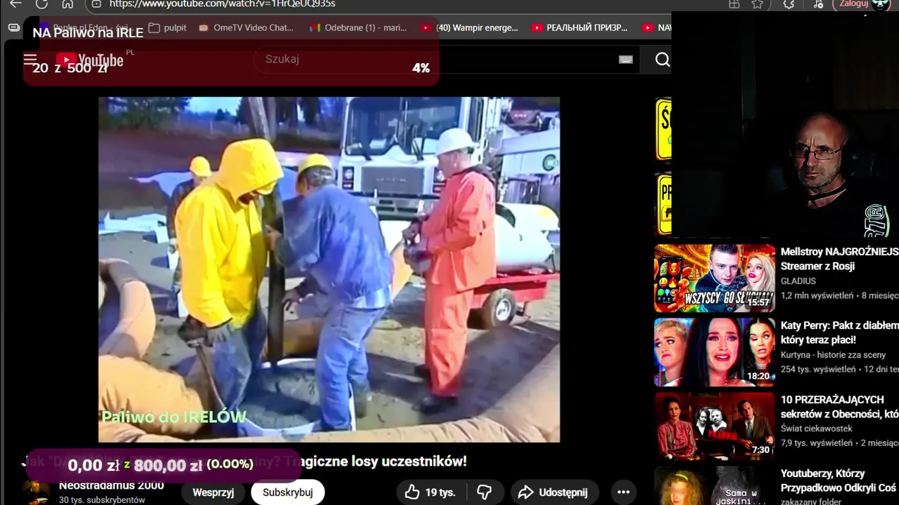This screenshot has height=505, width=899.
Task: Open Sama w jaskini video thumbnail
Action: 714,485
